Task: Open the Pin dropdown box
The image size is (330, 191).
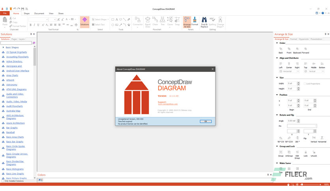Action: click(302, 126)
